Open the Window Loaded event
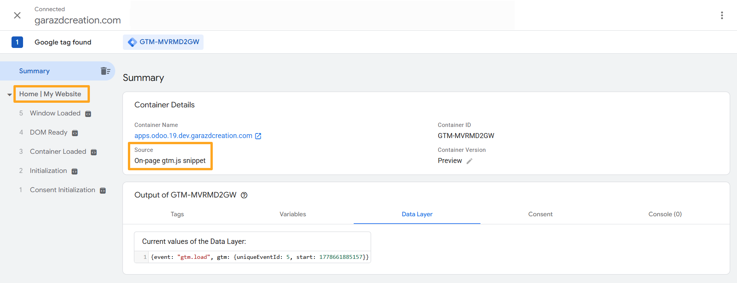The height and width of the screenshot is (283, 737). coord(55,113)
